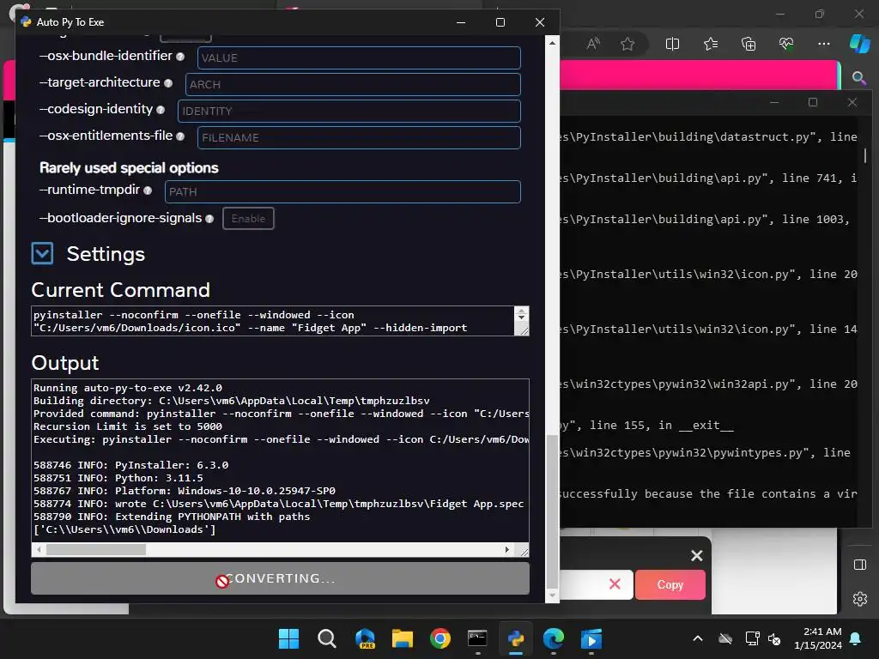Open the terminal window from taskbar

point(477,638)
